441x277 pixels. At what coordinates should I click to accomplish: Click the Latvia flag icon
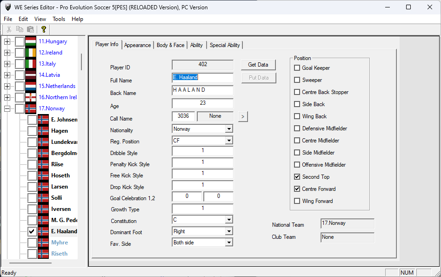coord(31,75)
